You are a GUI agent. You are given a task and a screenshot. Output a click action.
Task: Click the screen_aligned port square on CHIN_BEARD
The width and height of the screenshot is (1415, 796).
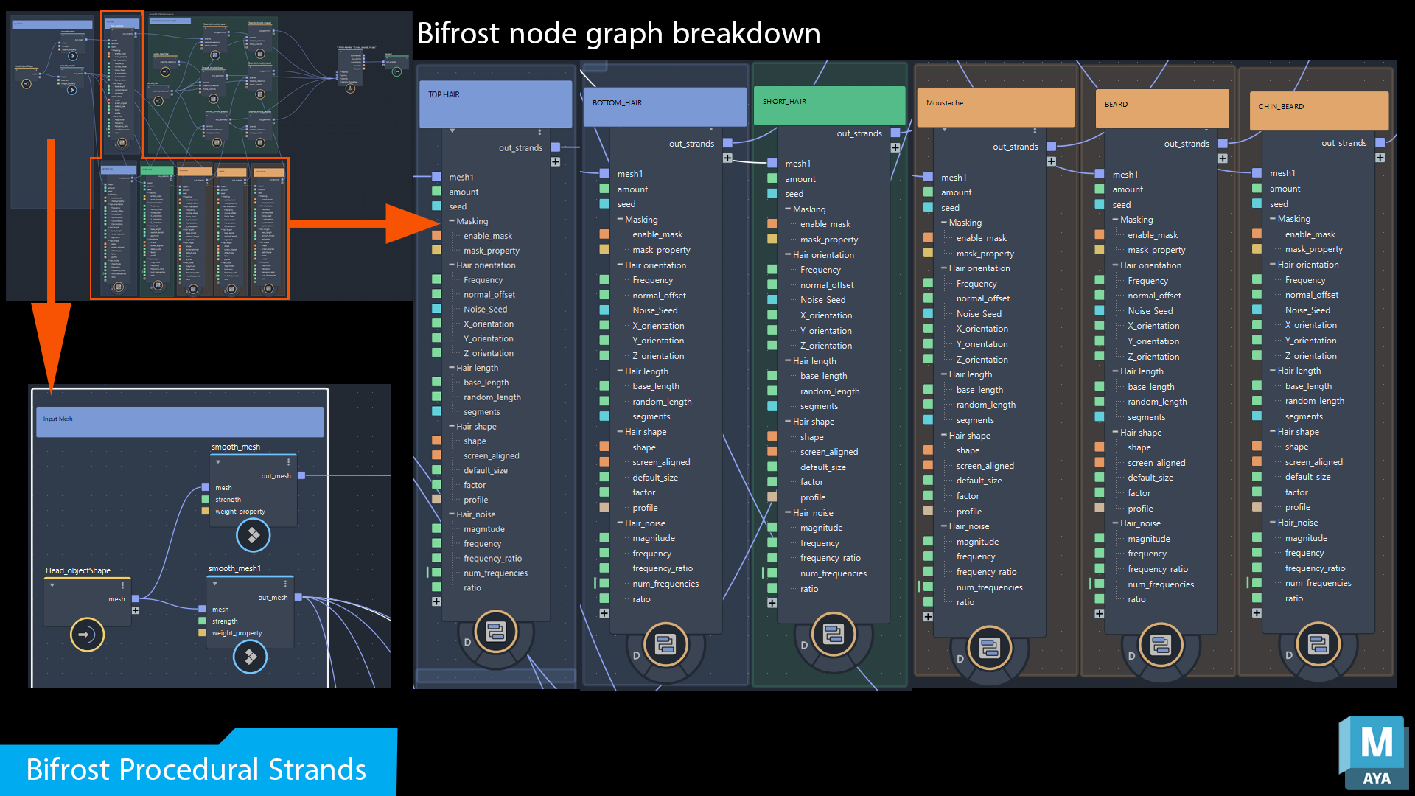(x=1257, y=461)
